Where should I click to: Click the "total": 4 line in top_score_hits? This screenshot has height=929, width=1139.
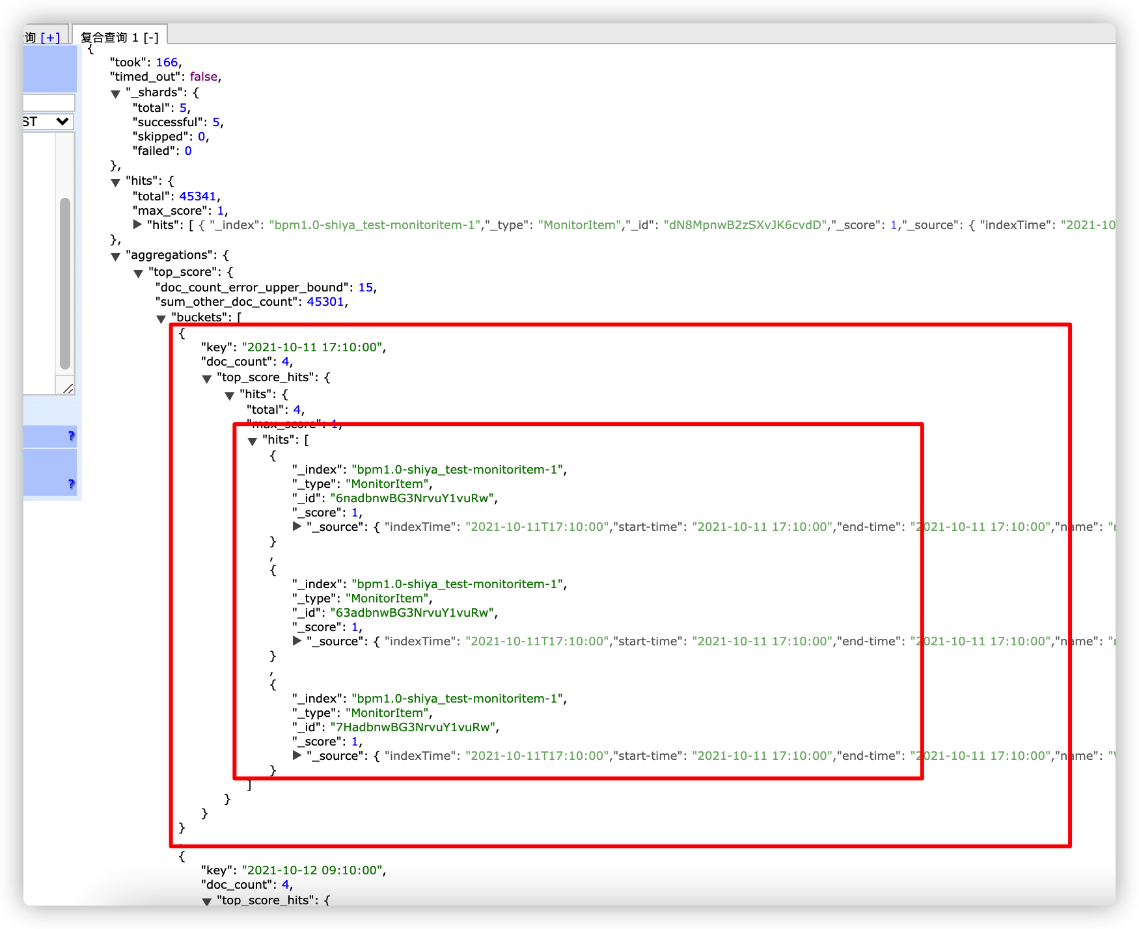275,410
